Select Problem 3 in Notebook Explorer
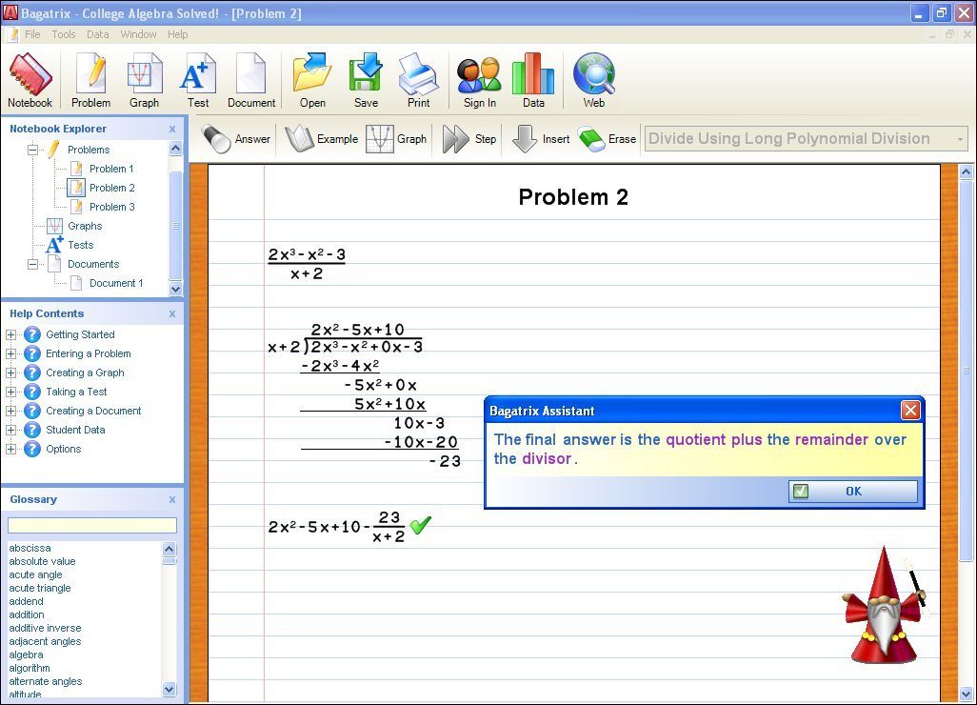 click(x=111, y=207)
